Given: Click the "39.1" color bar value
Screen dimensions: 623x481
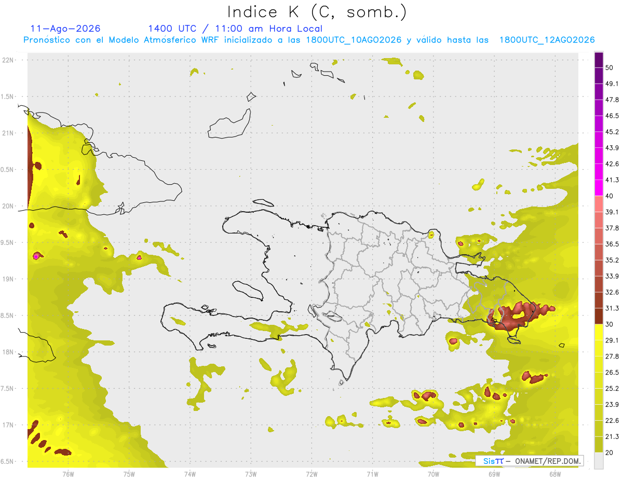Looking at the screenshot, I should point(612,212).
